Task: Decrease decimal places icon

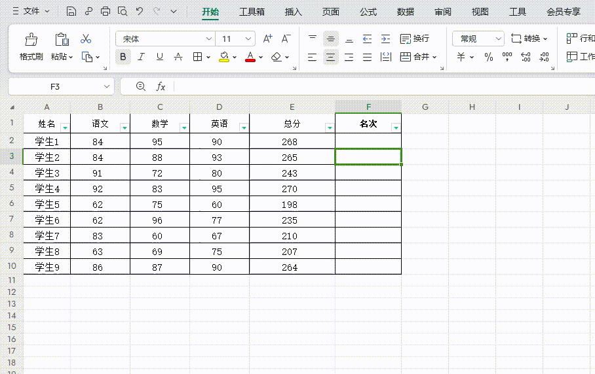Action: 544,57
